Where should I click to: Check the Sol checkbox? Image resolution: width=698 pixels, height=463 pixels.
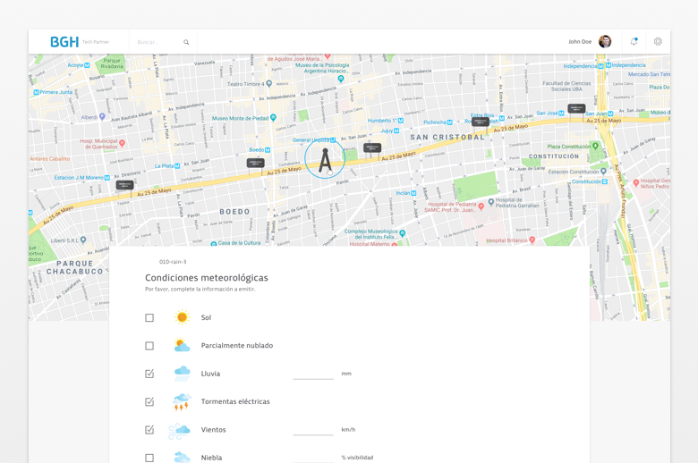point(149,317)
